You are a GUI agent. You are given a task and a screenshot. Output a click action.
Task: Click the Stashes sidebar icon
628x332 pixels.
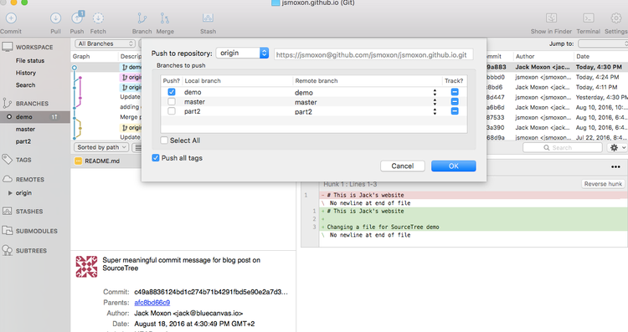click(x=8, y=212)
